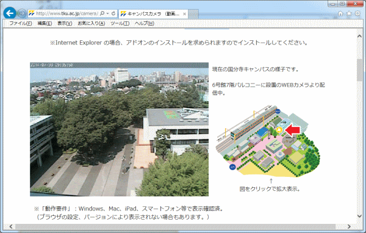The width and height of the screenshot is (366, 233).
Task: Click the 図をクリックで拡大表示 caption
Action: click(x=270, y=189)
